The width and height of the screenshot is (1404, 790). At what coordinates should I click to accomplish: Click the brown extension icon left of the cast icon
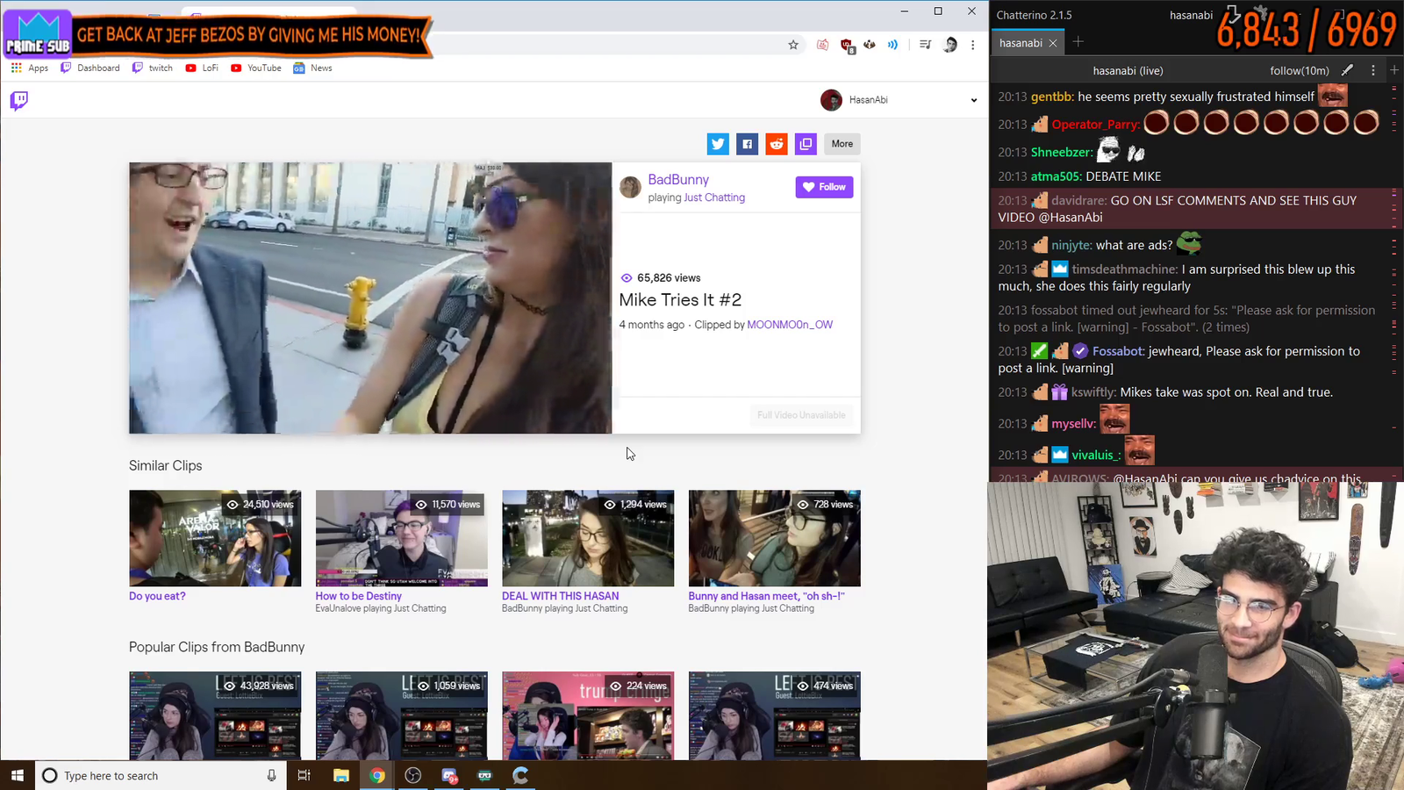(870, 45)
